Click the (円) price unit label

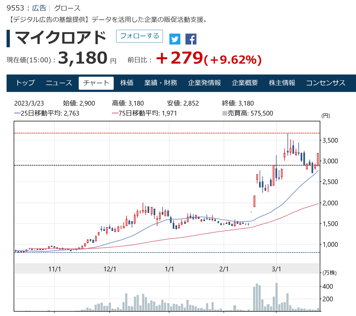(326, 116)
